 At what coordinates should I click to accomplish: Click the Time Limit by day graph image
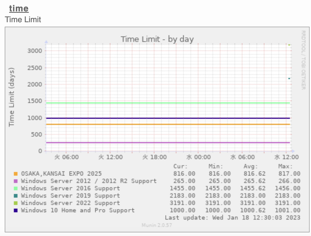tap(157, 129)
